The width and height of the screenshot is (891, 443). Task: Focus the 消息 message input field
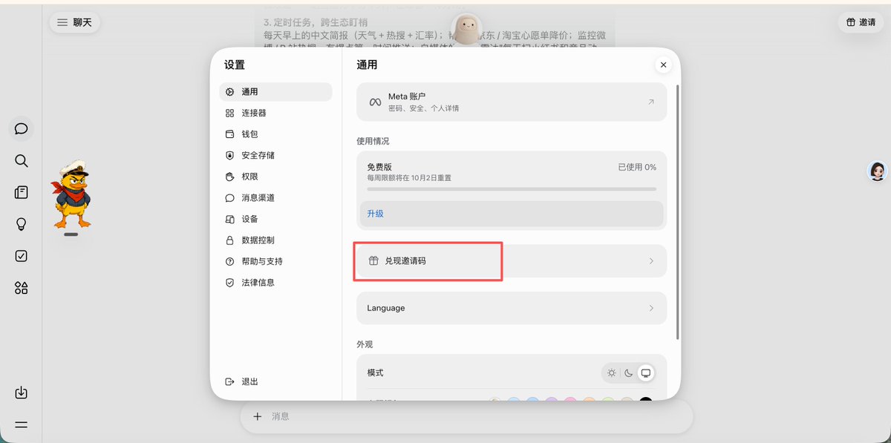(x=466, y=416)
